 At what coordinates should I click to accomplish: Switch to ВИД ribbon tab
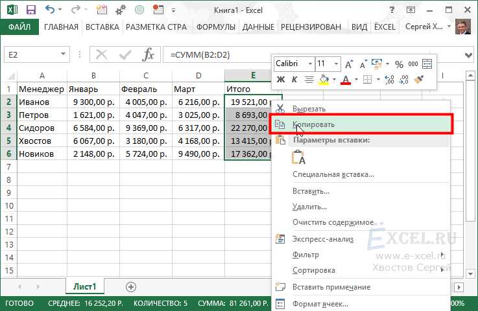click(x=359, y=27)
